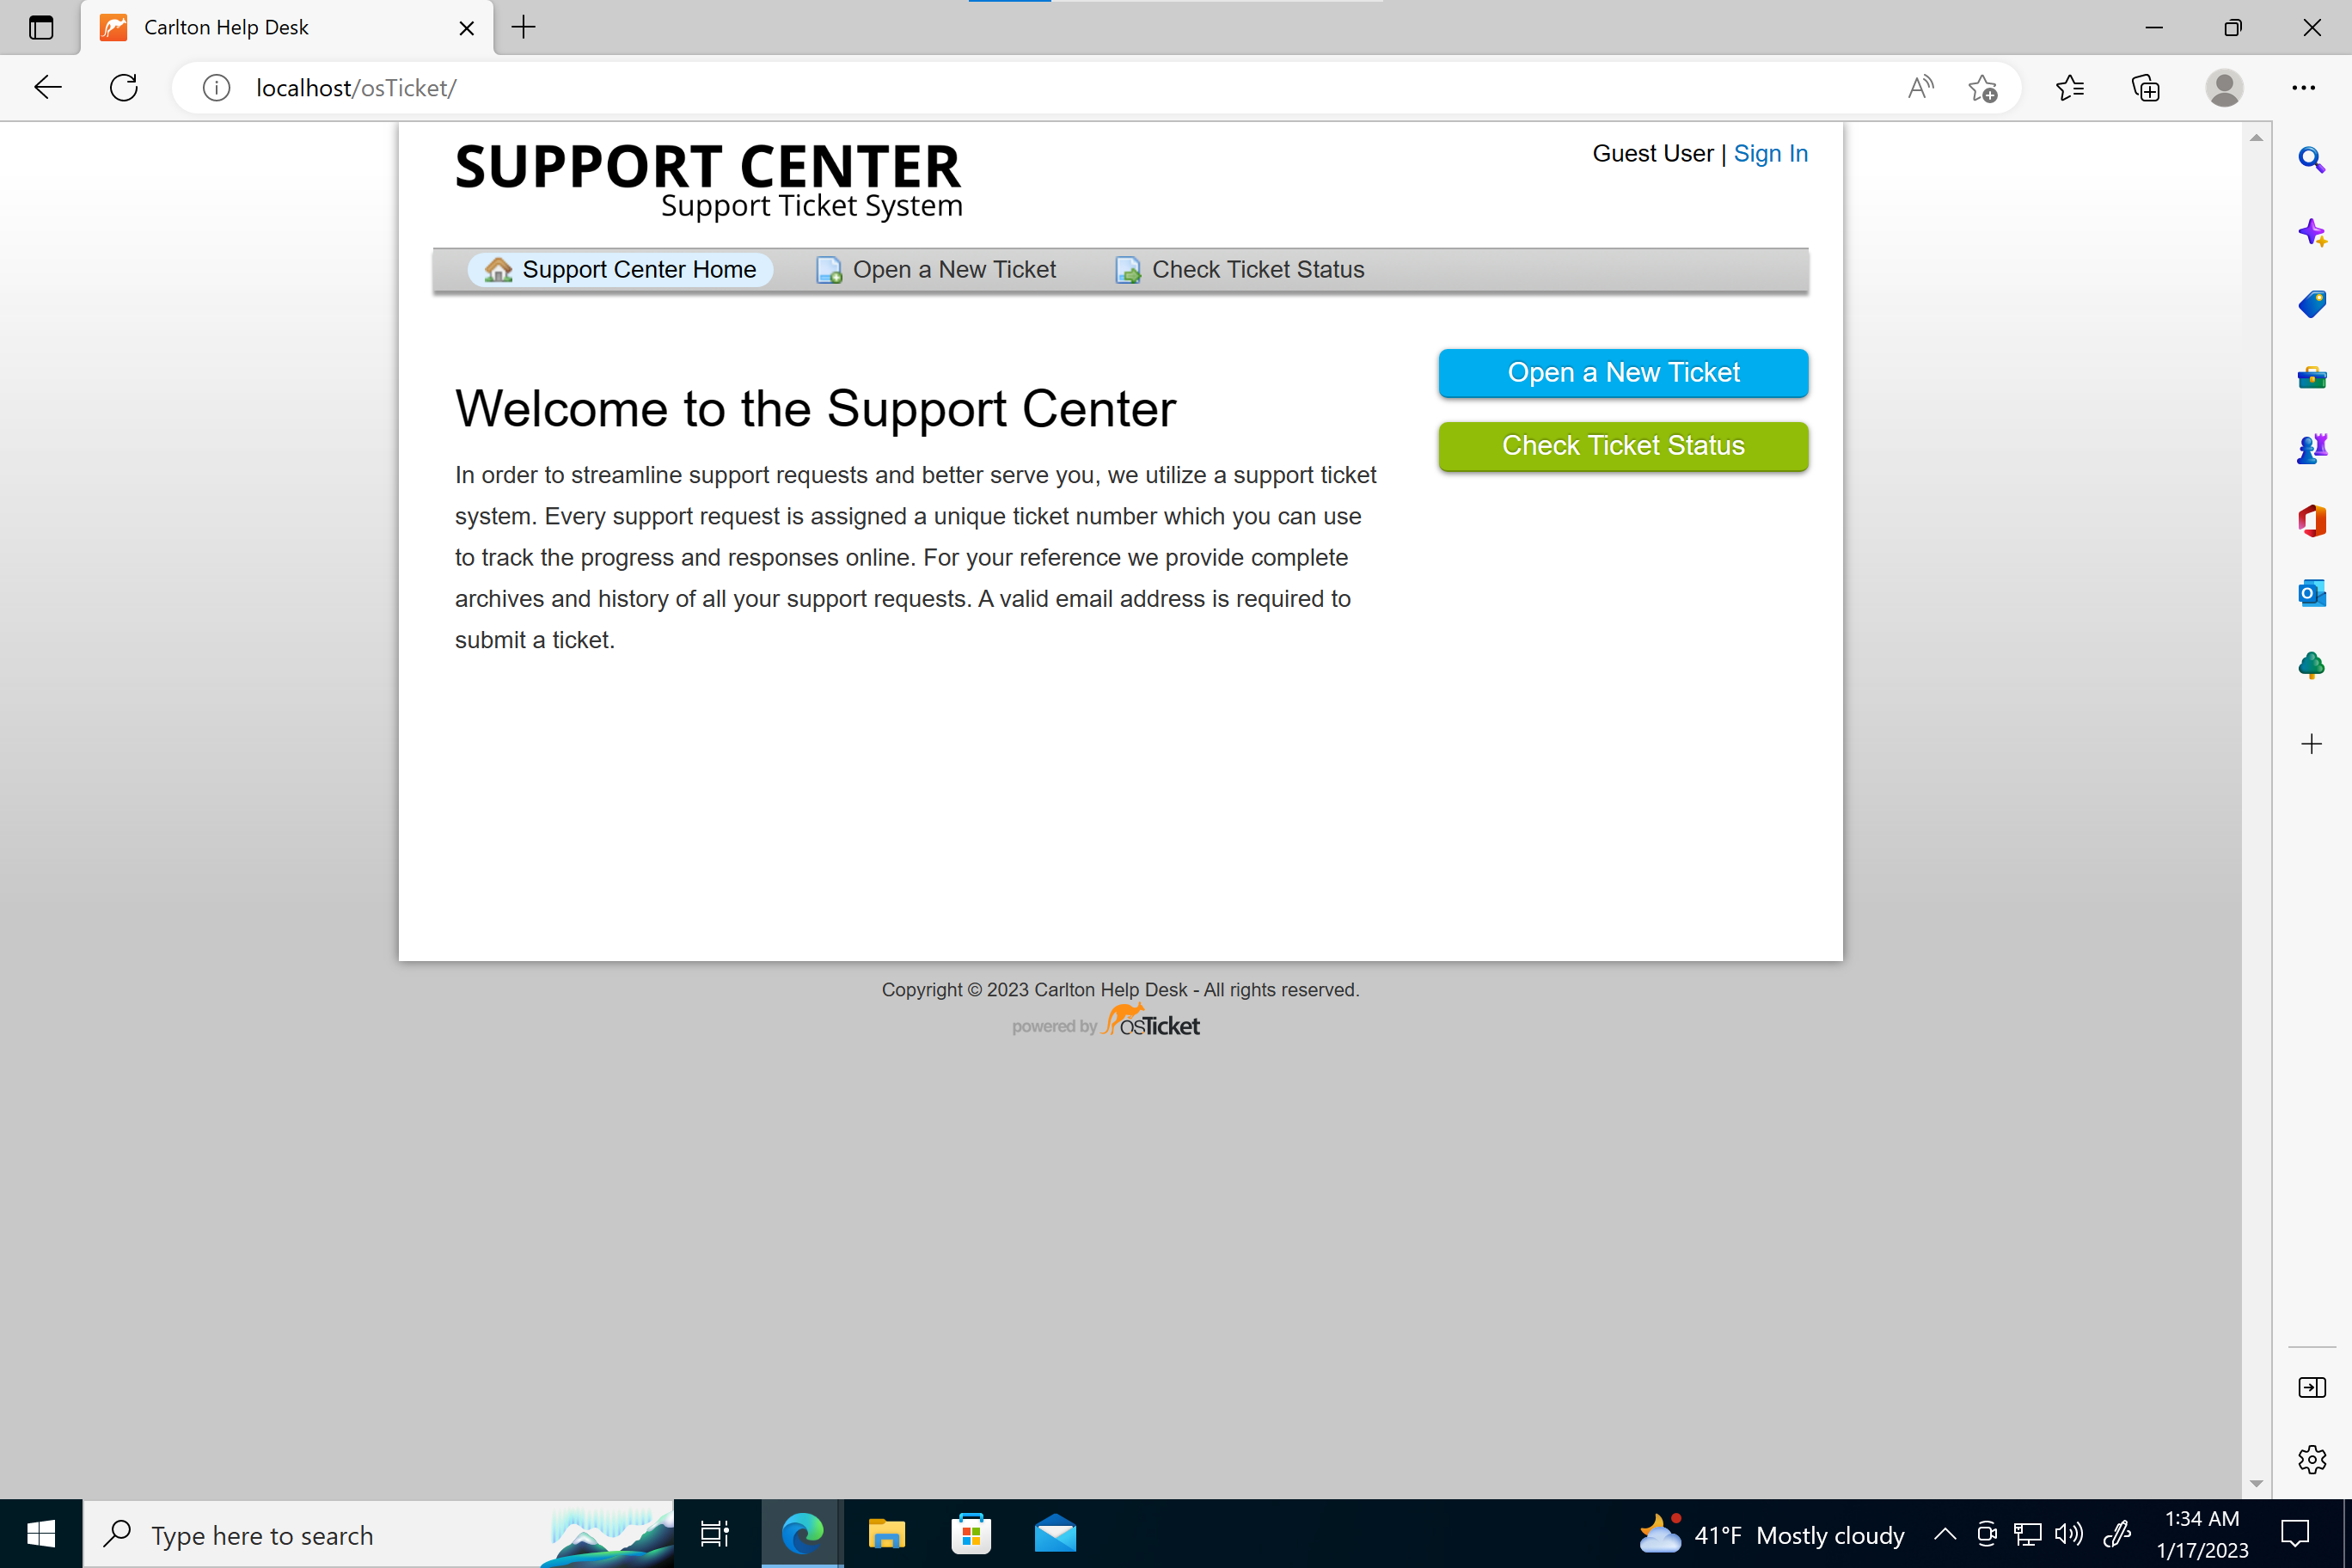Check Ticket Status via green button
This screenshot has height=1568, width=2352.
click(x=1622, y=444)
